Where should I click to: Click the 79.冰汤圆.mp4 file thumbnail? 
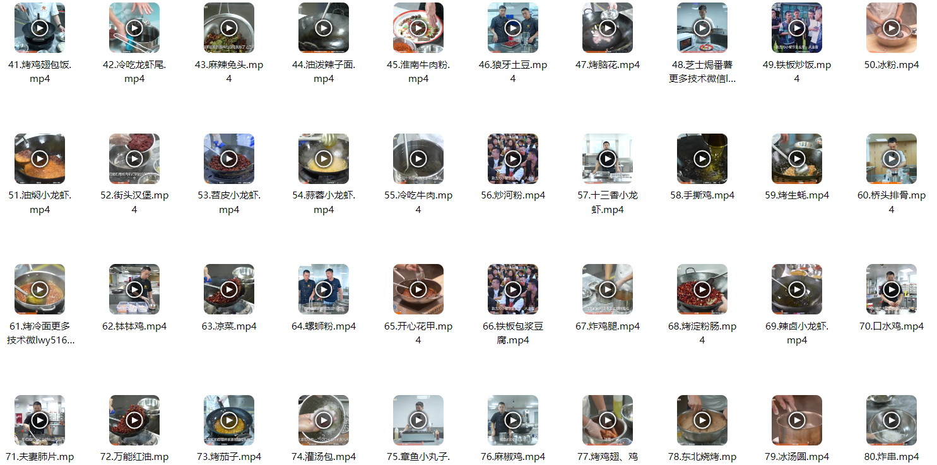point(797,420)
